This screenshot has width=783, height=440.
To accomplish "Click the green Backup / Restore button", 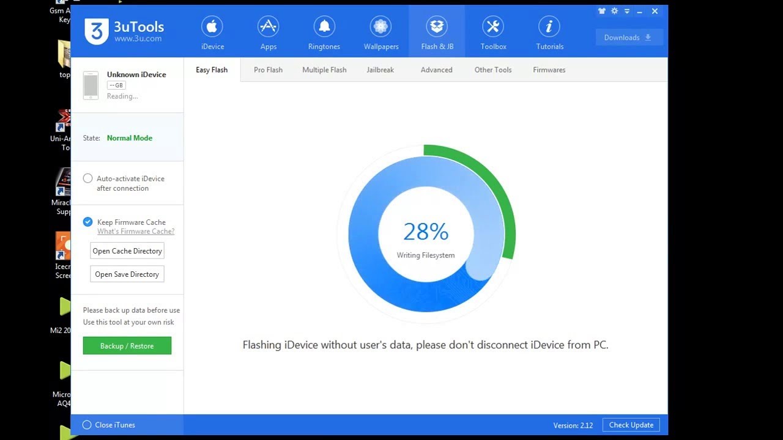I will click(x=127, y=346).
